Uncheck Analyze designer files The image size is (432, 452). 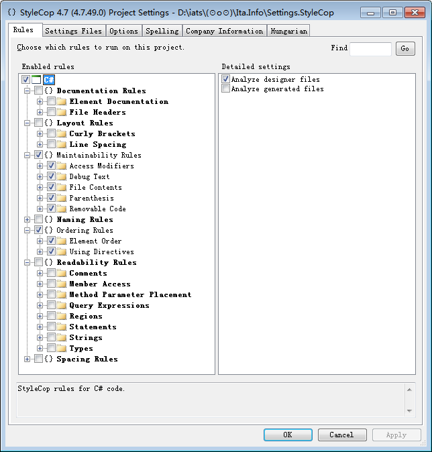(x=225, y=79)
